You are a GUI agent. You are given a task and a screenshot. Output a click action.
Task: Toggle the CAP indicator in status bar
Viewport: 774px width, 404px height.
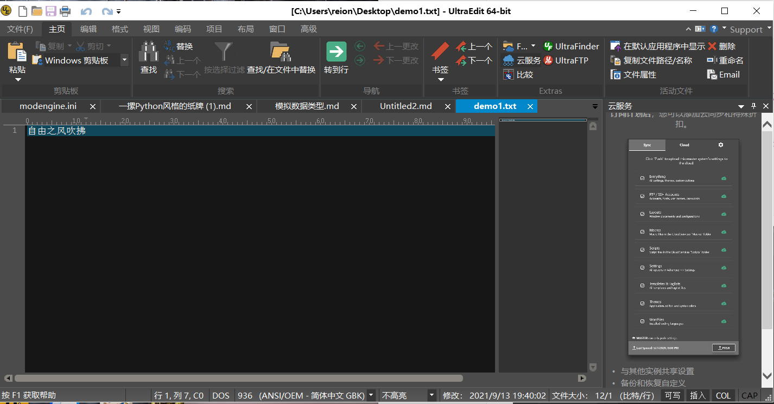tap(750, 395)
